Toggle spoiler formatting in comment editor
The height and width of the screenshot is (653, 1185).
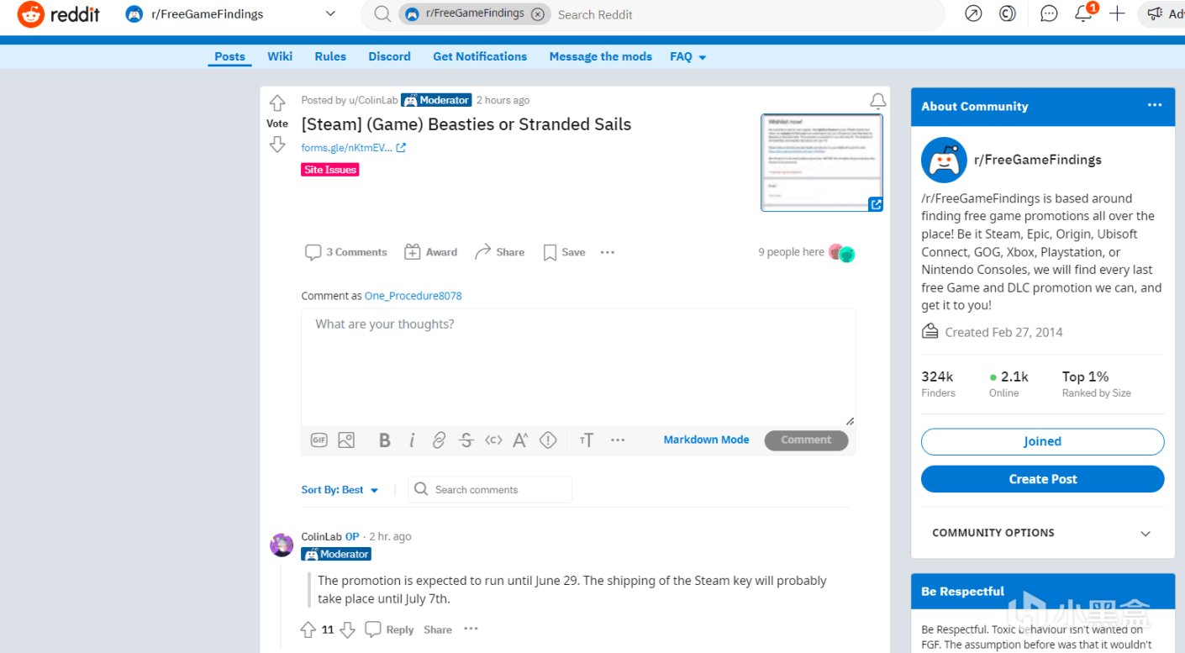[x=548, y=440]
